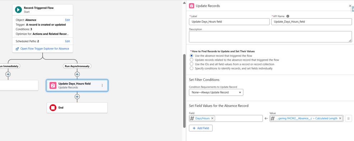Screen dimensions: 354x141
Task: Select the Update Days_Hours field element
Action: coord(77,85)
